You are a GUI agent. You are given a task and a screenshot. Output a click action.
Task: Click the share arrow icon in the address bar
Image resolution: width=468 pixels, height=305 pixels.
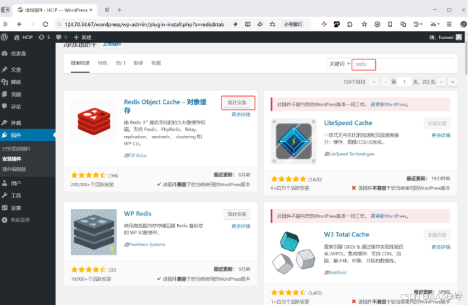point(260,24)
